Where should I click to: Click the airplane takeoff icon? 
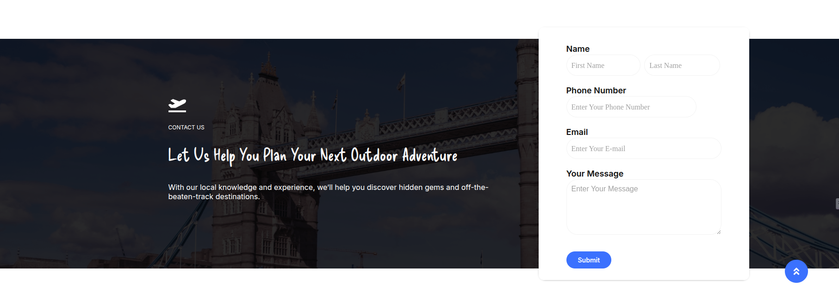[x=177, y=105]
